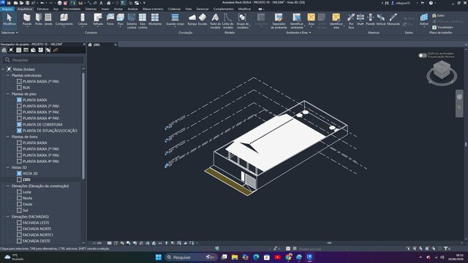Open PLANTA DE SITUAÇÃO/LOCAÇÃO view

coord(50,131)
